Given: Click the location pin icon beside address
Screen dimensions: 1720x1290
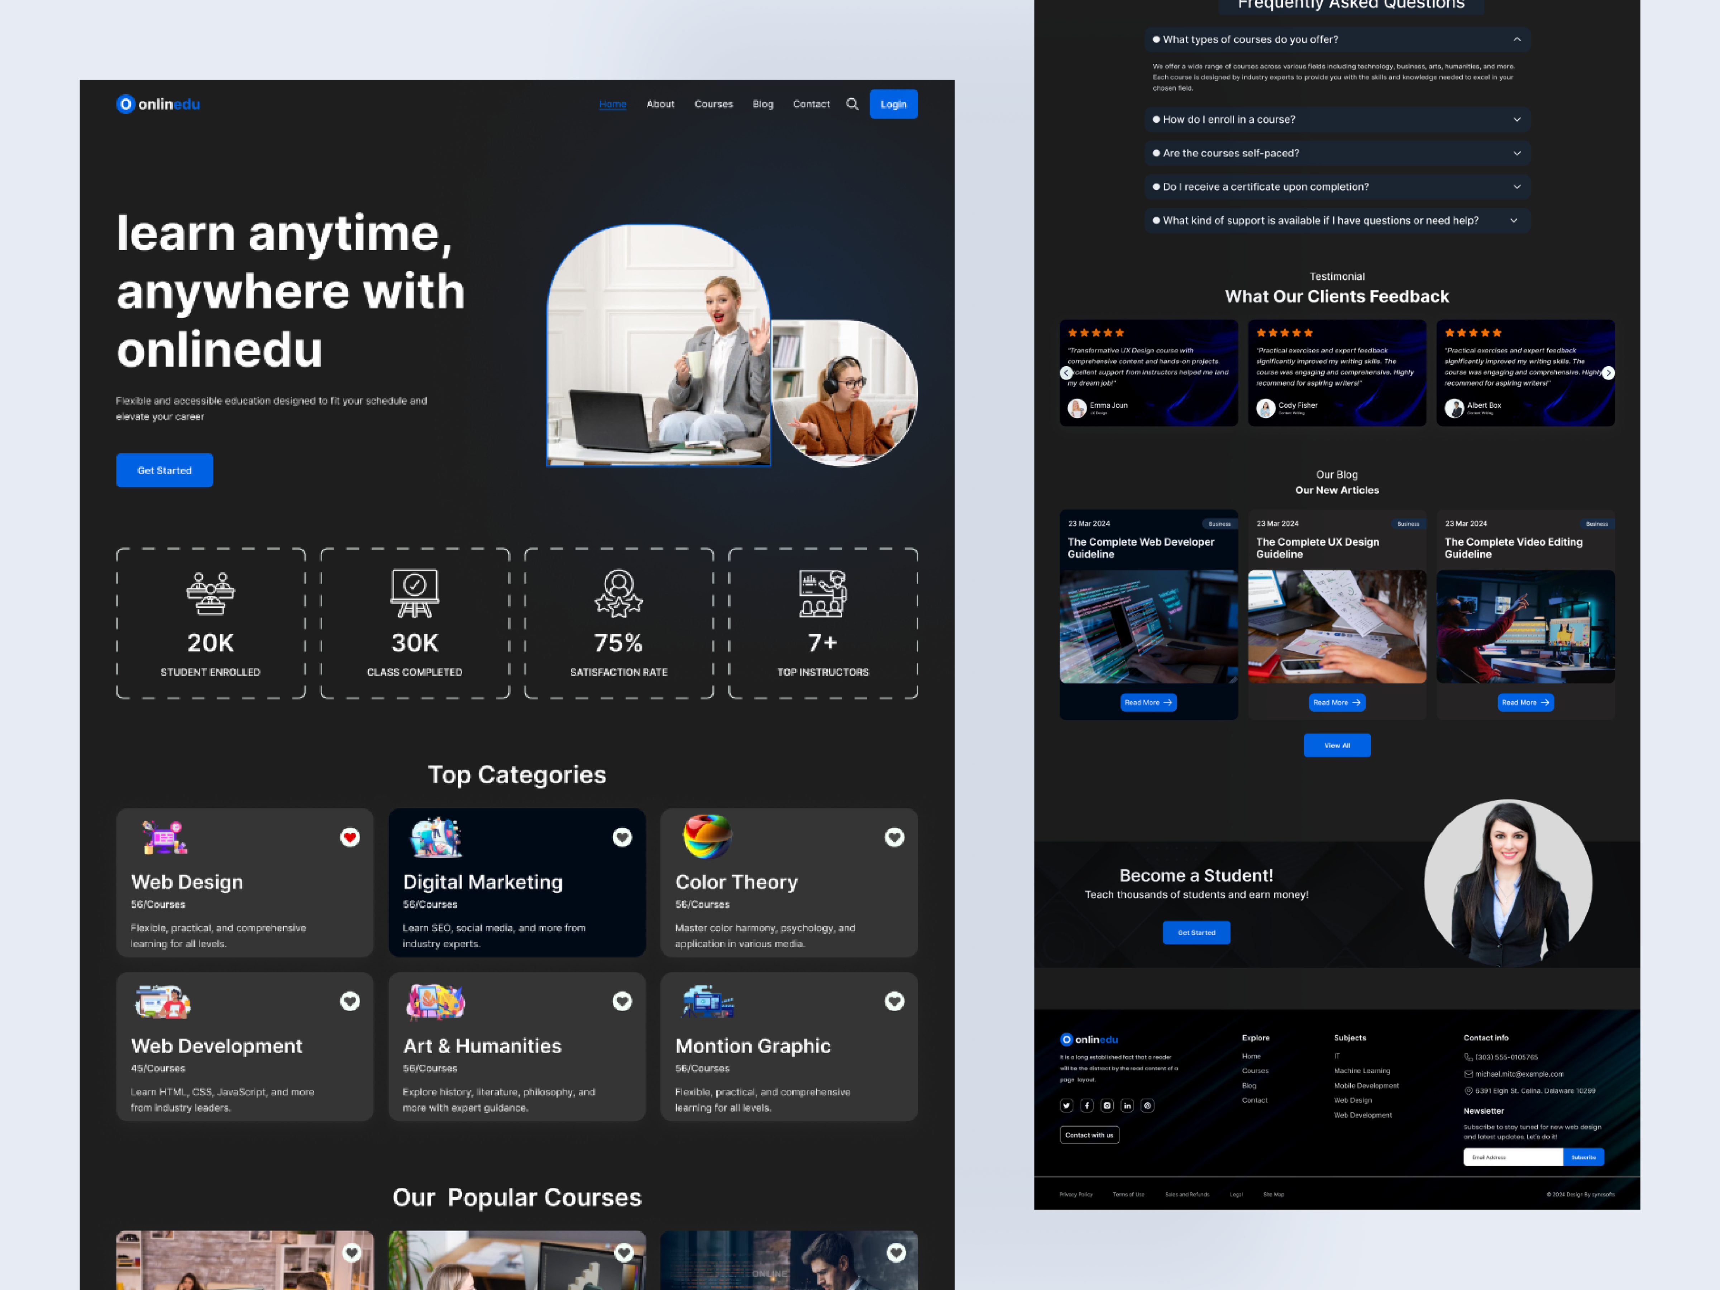Looking at the screenshot, I should (1468, 1091).
